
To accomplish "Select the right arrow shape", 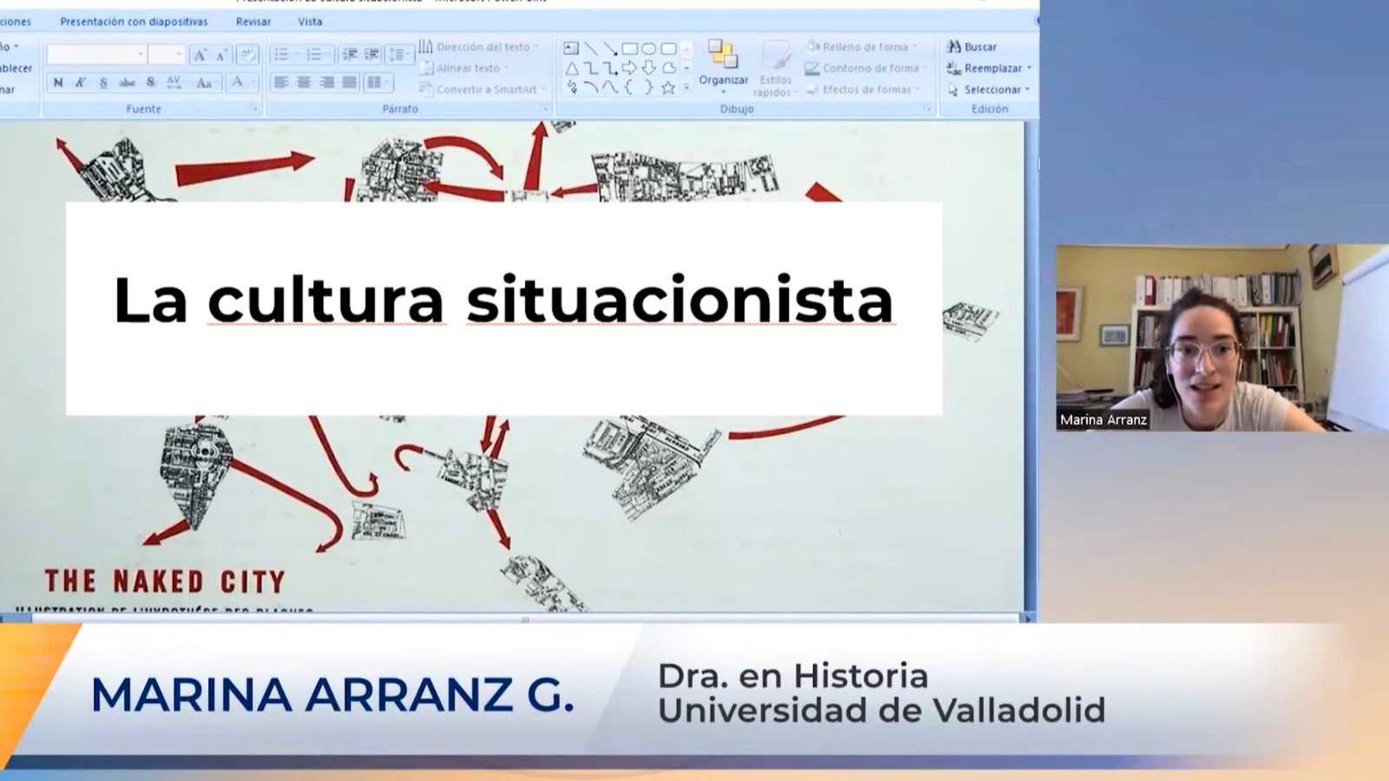I will pos(629,68).
